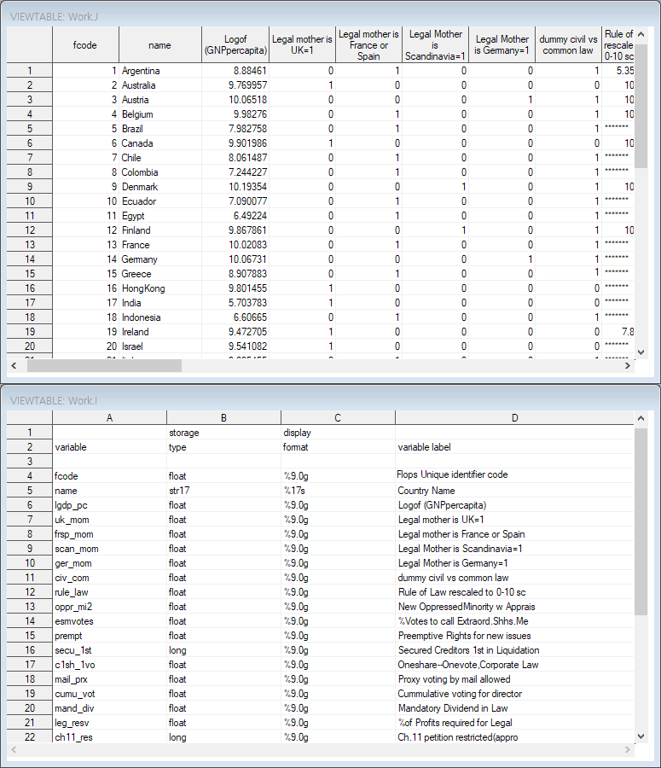Click the Israel name cell
The width and height of the screenshot is (661, 768).
click(160, 346)
